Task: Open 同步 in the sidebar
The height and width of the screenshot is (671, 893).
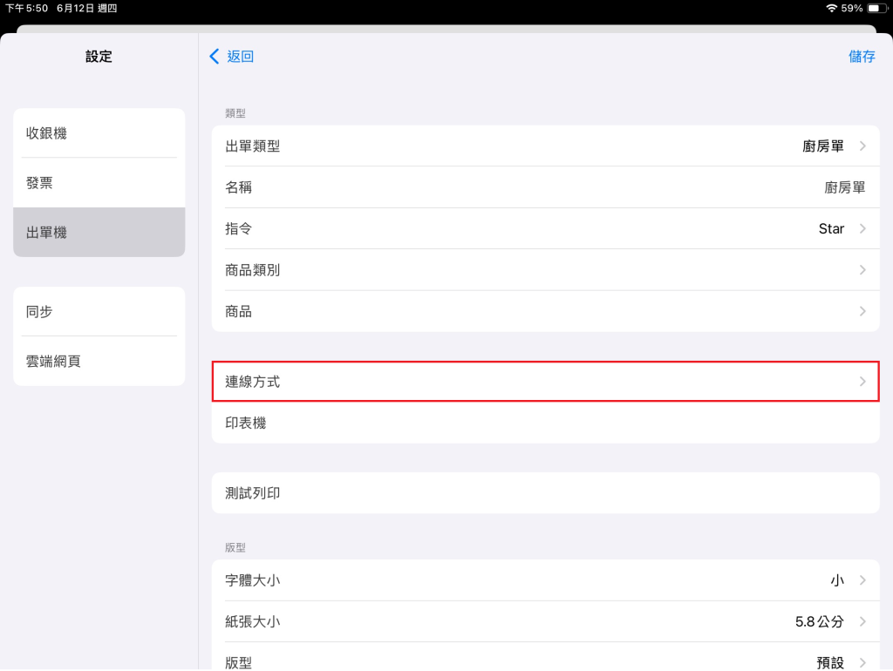Action: pos(99,311)
